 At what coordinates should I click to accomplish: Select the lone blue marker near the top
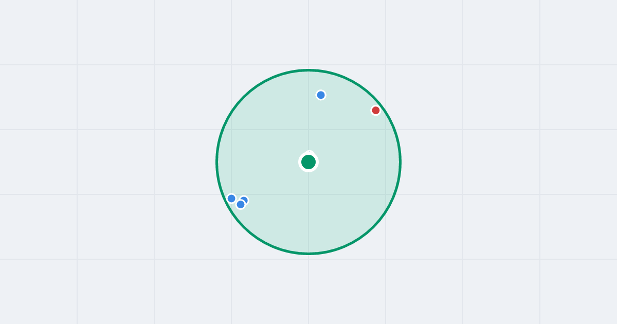pos(321,95)
